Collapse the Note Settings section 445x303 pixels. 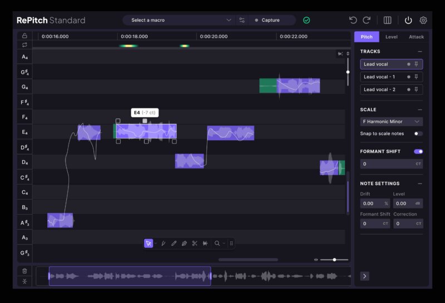[419, 183]
